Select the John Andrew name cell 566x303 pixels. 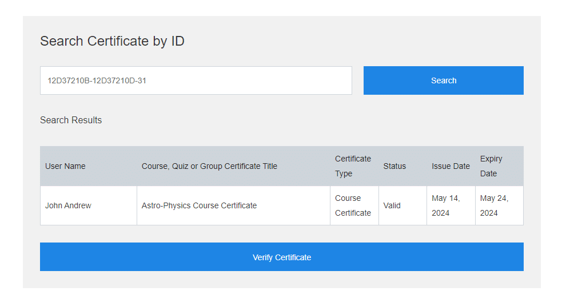tap(89, 205)
